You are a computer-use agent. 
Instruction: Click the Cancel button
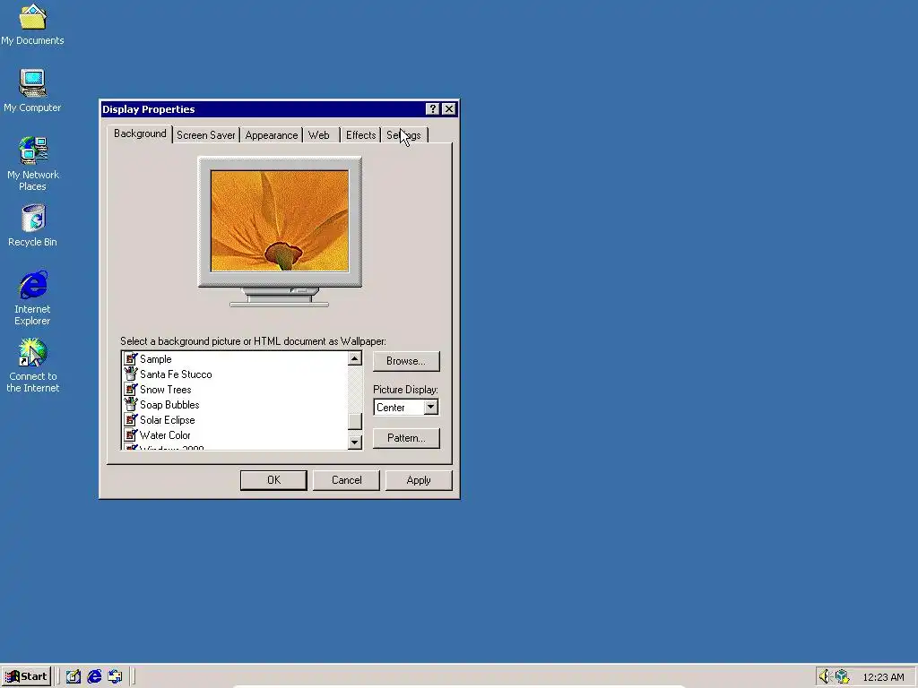click(346, 480)
